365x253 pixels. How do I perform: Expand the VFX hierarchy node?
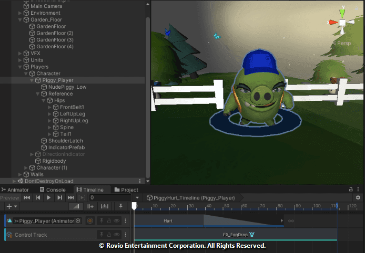pos(20,54)
